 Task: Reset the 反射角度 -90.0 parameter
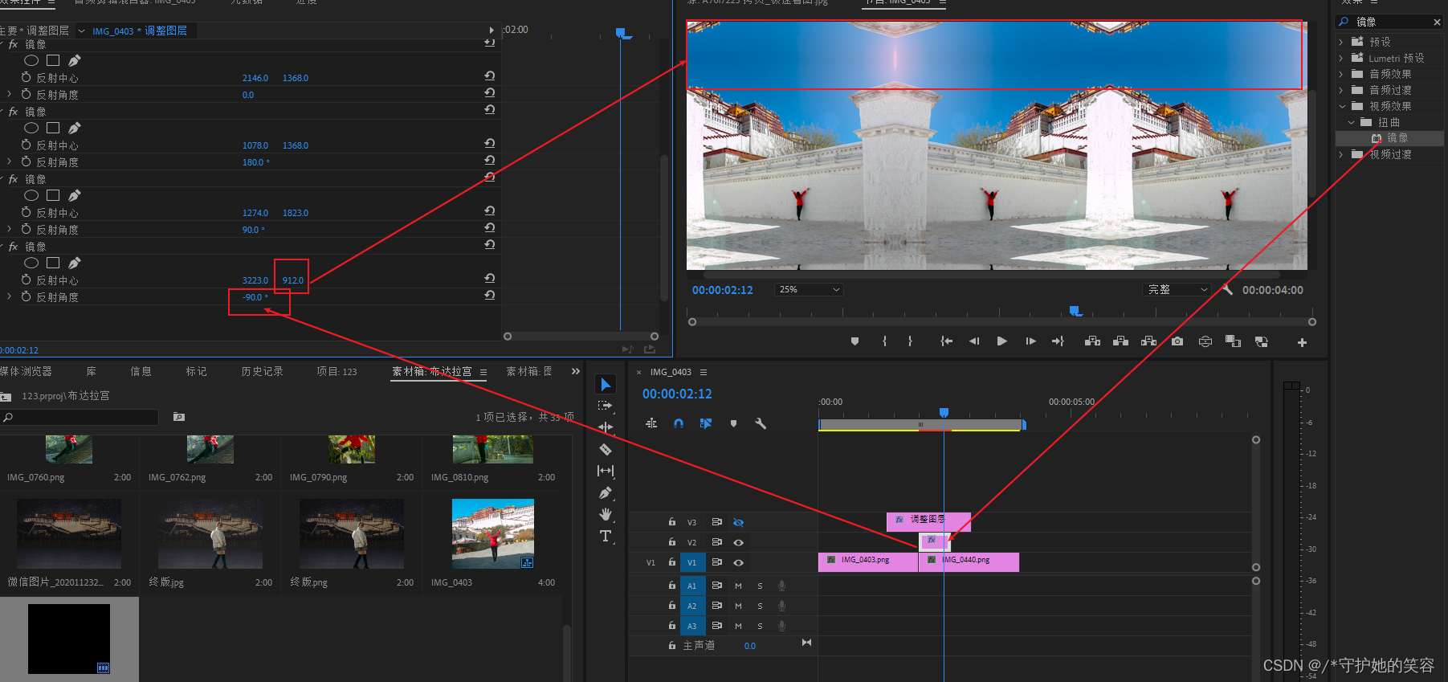point(489,295)
